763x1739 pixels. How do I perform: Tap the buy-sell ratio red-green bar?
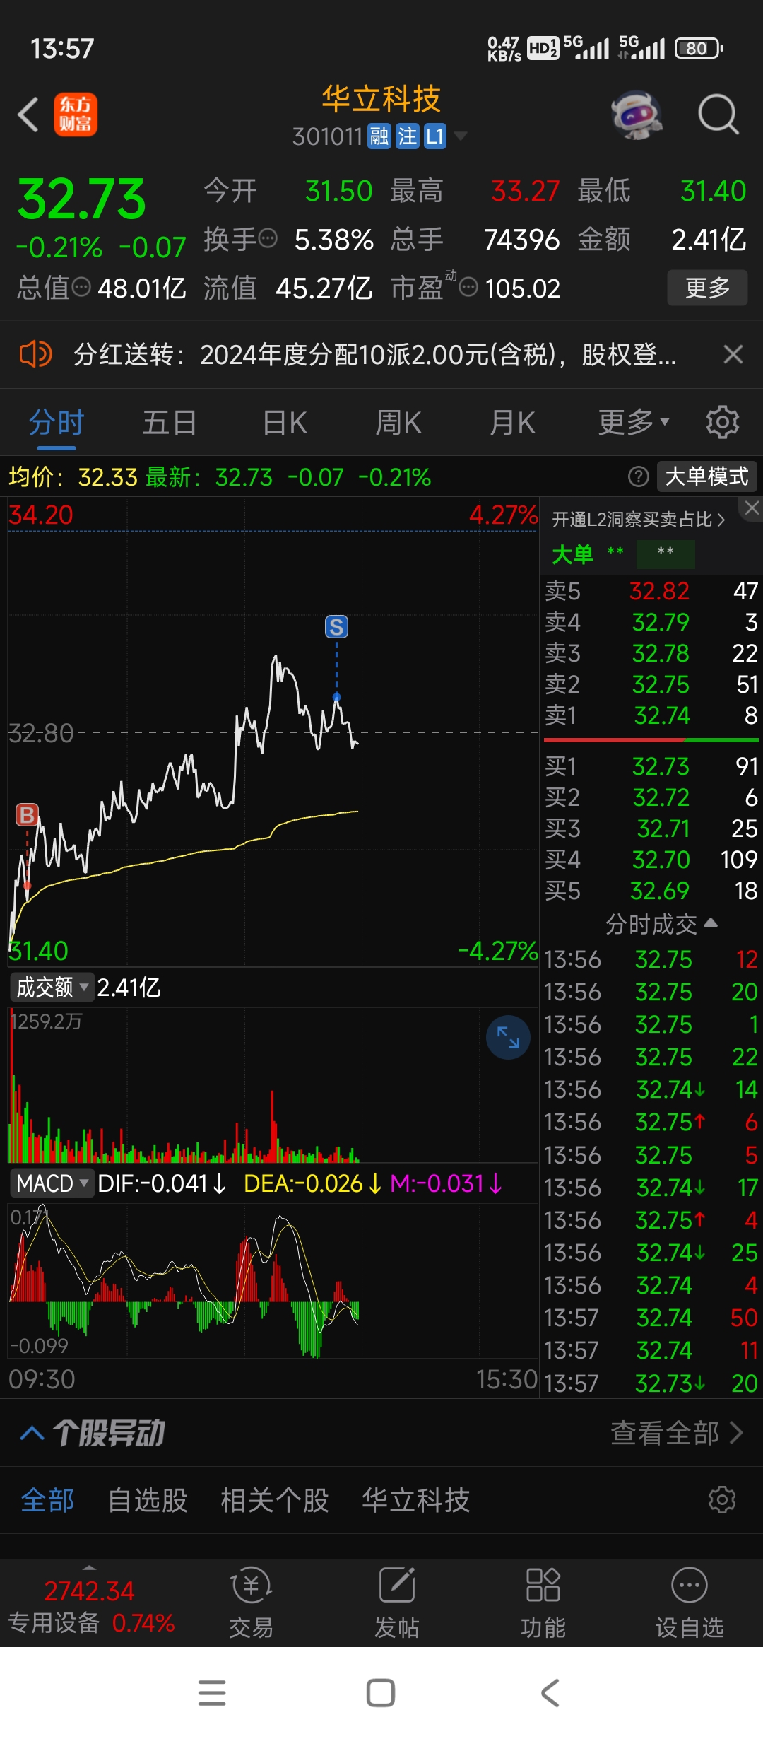(651, 739)
